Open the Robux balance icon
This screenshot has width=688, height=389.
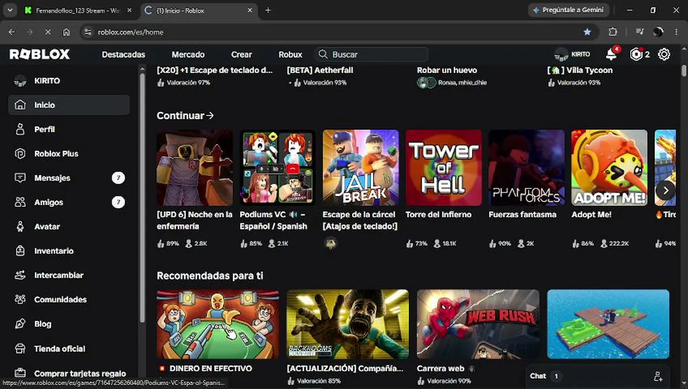click(x=636, y=54)
